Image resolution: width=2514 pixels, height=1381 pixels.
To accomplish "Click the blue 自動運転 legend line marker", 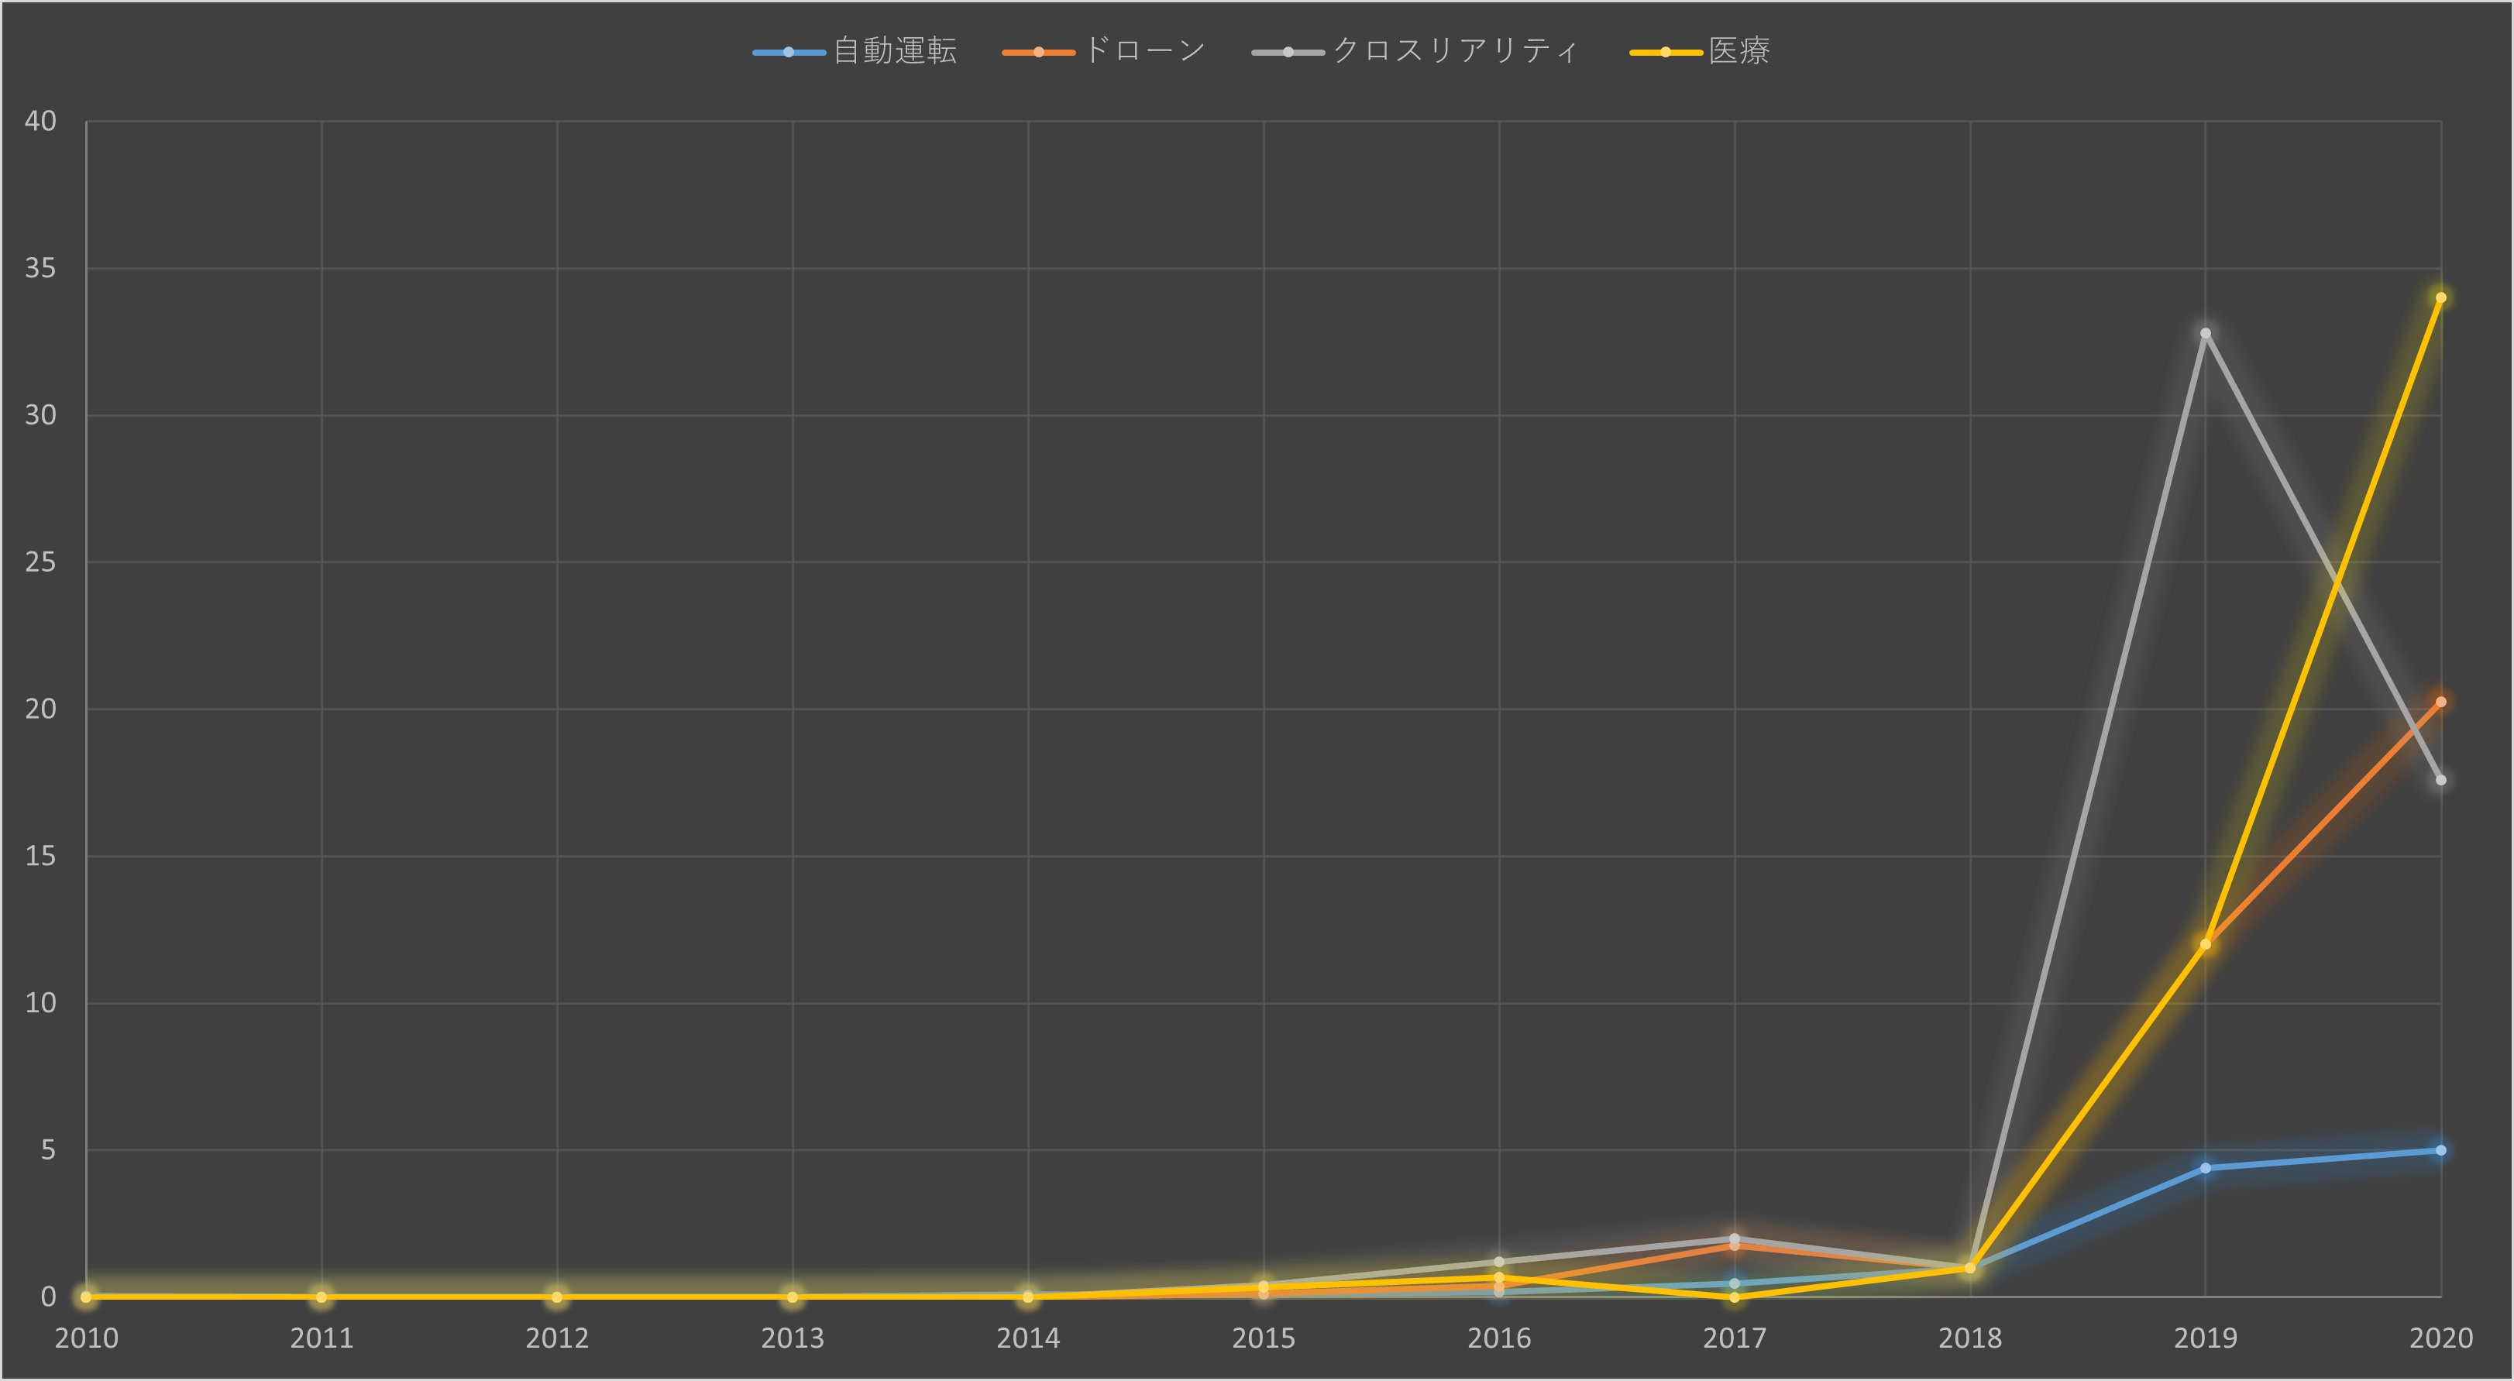I will (789, 52).
